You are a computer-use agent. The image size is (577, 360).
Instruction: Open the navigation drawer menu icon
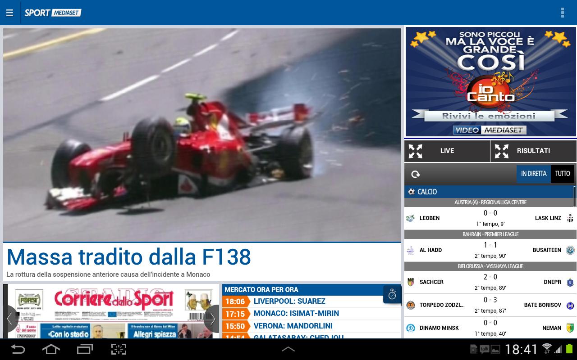tap(9, 13)
